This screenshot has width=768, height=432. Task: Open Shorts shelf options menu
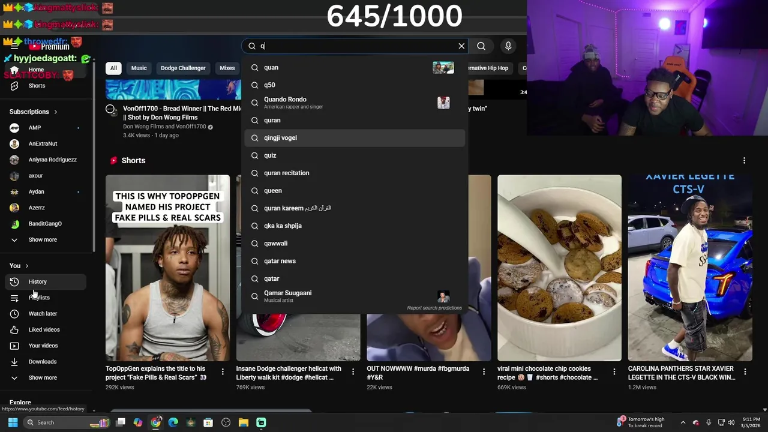[744, 160]
